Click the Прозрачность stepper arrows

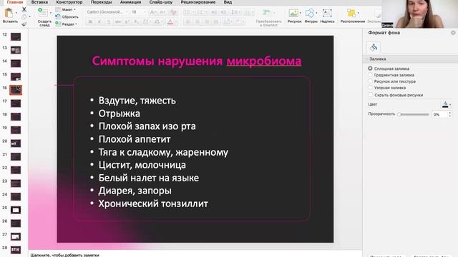click(x=449, y=114)
